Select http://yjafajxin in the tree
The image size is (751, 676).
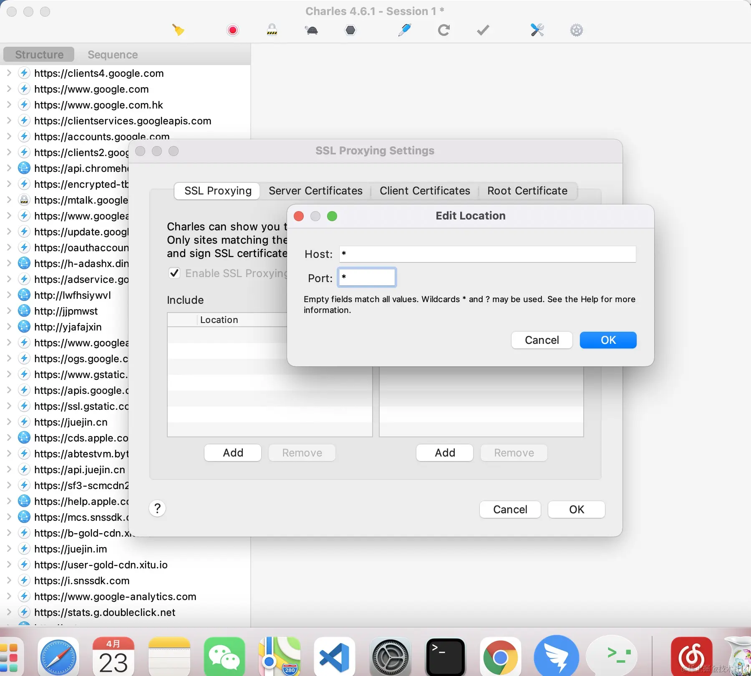coord(68,327)
